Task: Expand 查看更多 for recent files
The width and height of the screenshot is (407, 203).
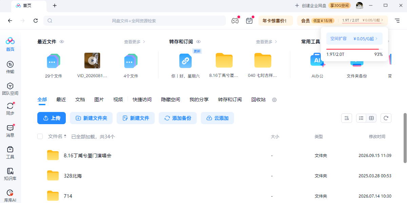Action: click(x=135, y=42)
